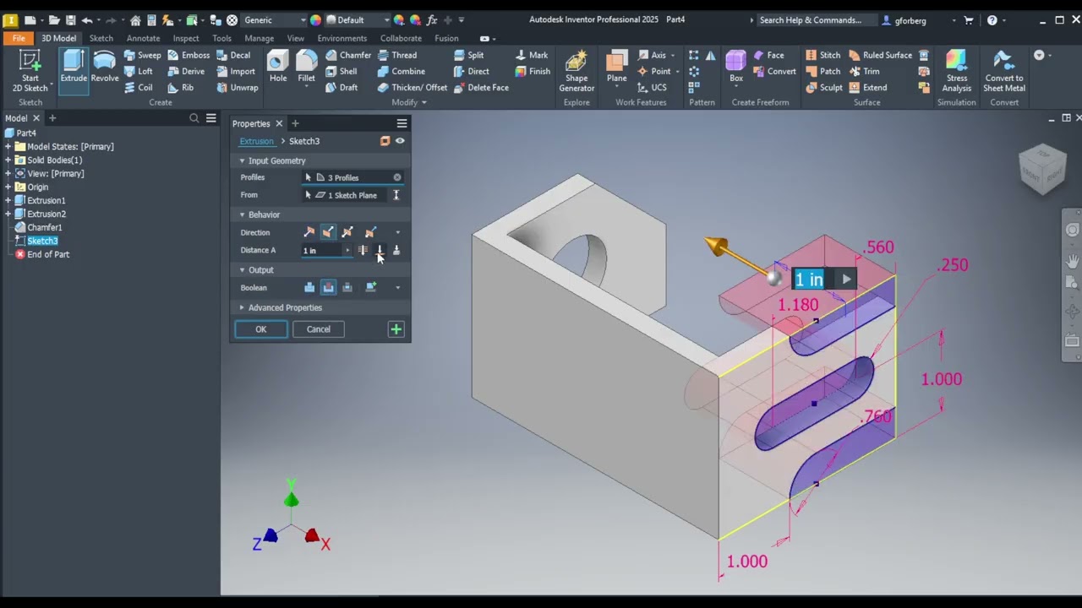The height and width of the screenshot is (608, 1082).
Task: Expand the Origin folder node
Action: 8,187
